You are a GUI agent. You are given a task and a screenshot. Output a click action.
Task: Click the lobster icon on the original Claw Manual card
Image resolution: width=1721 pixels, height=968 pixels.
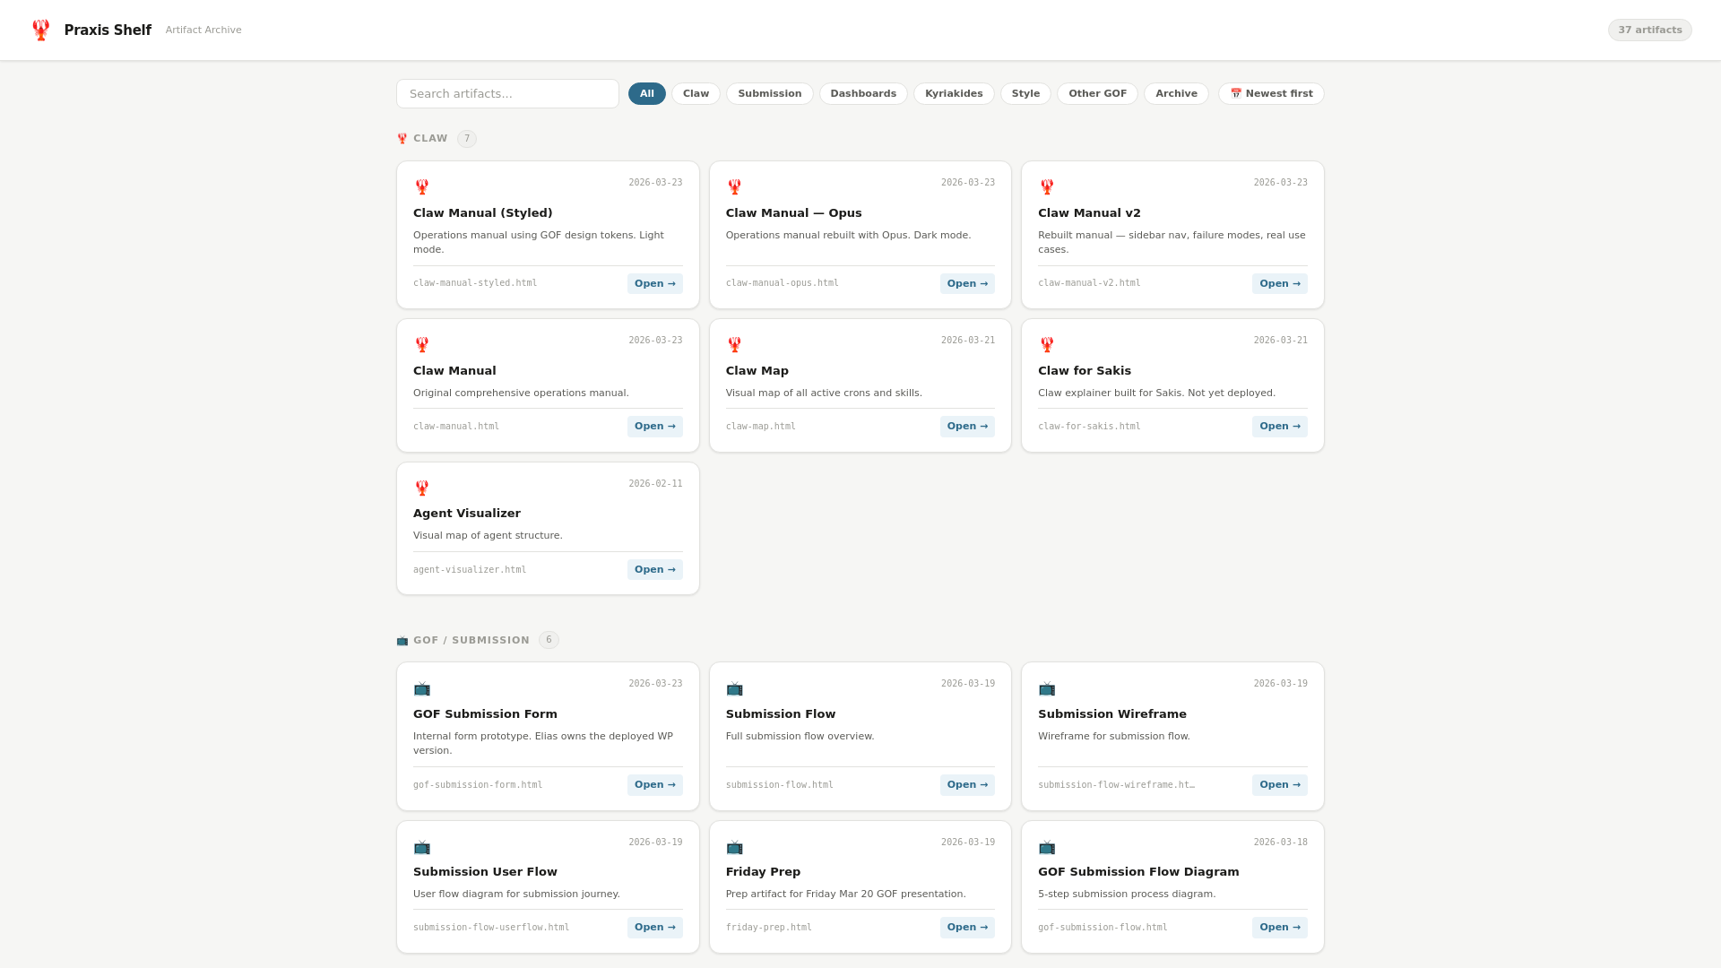(422, 345)
